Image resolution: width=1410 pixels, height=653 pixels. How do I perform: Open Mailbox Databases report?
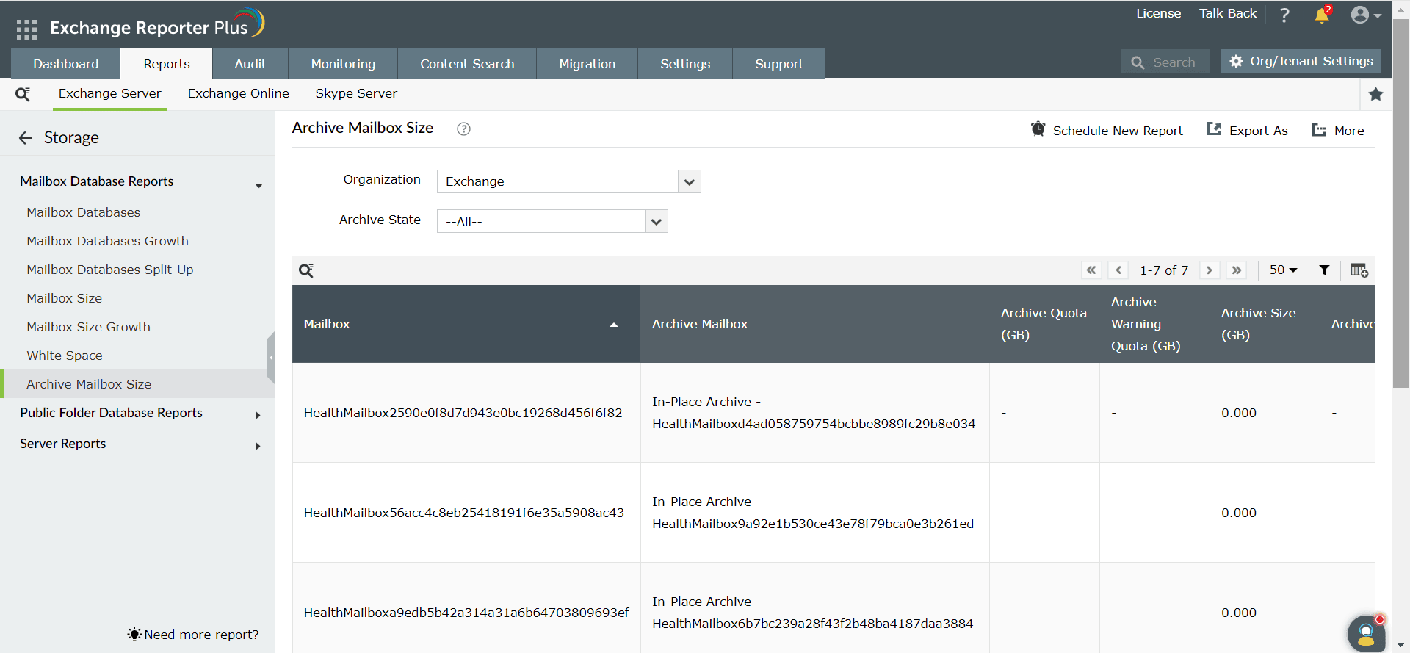(x=84, y=212)
